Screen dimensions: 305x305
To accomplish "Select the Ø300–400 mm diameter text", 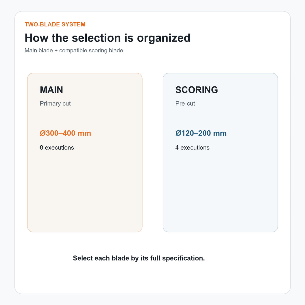I will 65,133.
